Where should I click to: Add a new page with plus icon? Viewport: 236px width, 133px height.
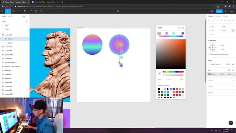pyautogui.click(x=27, y=21)
